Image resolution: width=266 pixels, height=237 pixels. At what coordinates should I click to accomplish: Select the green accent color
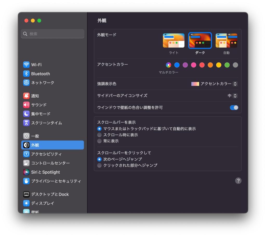point(227,65)
